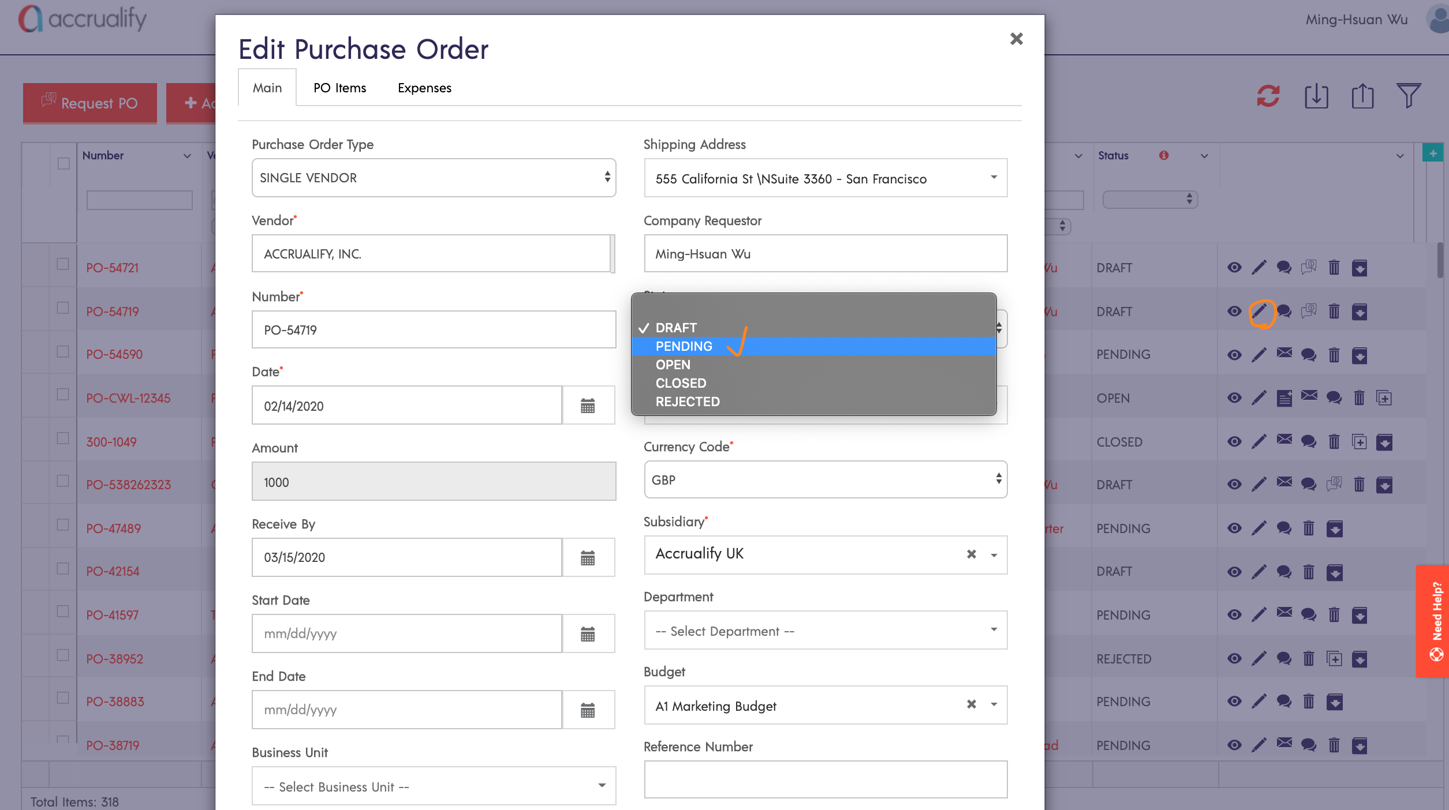Viewport: 1449px width, 810px height.
Task: Open the Purchase Order Type dropdown
Action: coord(434,178)
